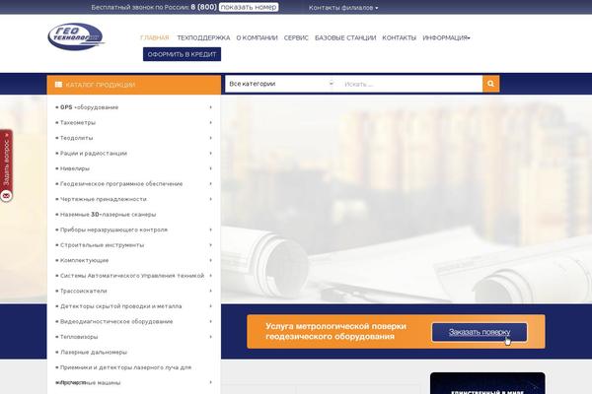Open the О КОМПАНИИ menu item
Viewport: 592px width, 394px height.
(257, 37)
